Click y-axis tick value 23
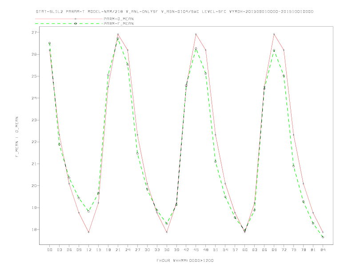 [34, 120]
